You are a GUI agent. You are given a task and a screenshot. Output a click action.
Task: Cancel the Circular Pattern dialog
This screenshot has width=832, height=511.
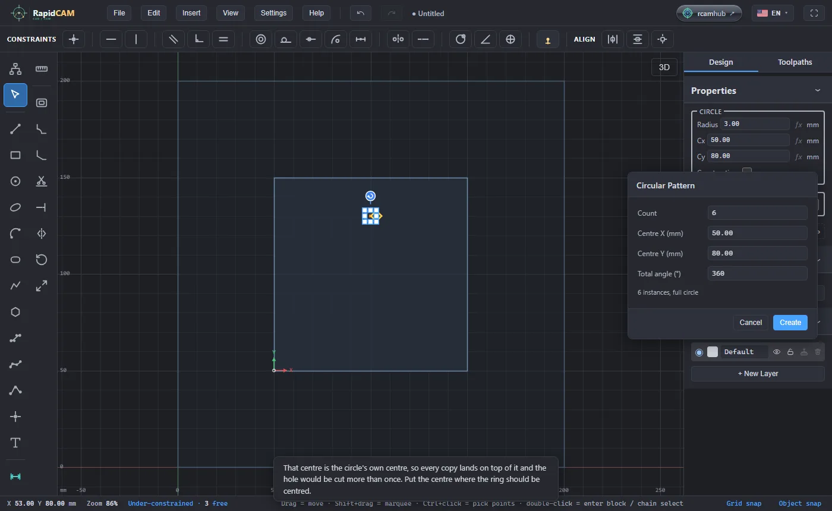point(751,323)
